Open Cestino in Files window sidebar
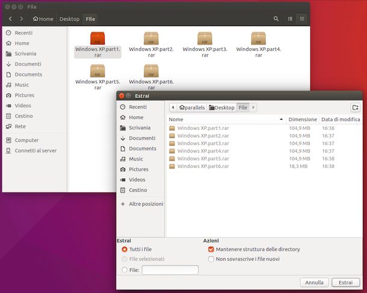Screen dimensions: 367x293 (35, 116)
